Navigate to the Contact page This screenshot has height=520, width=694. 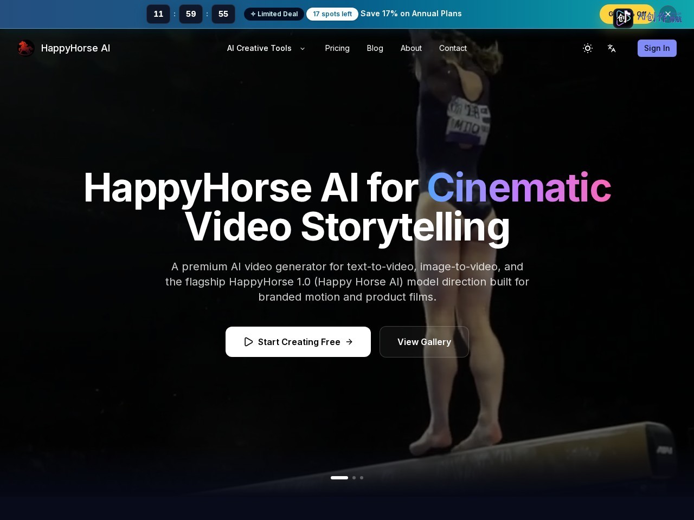[453, 48]
